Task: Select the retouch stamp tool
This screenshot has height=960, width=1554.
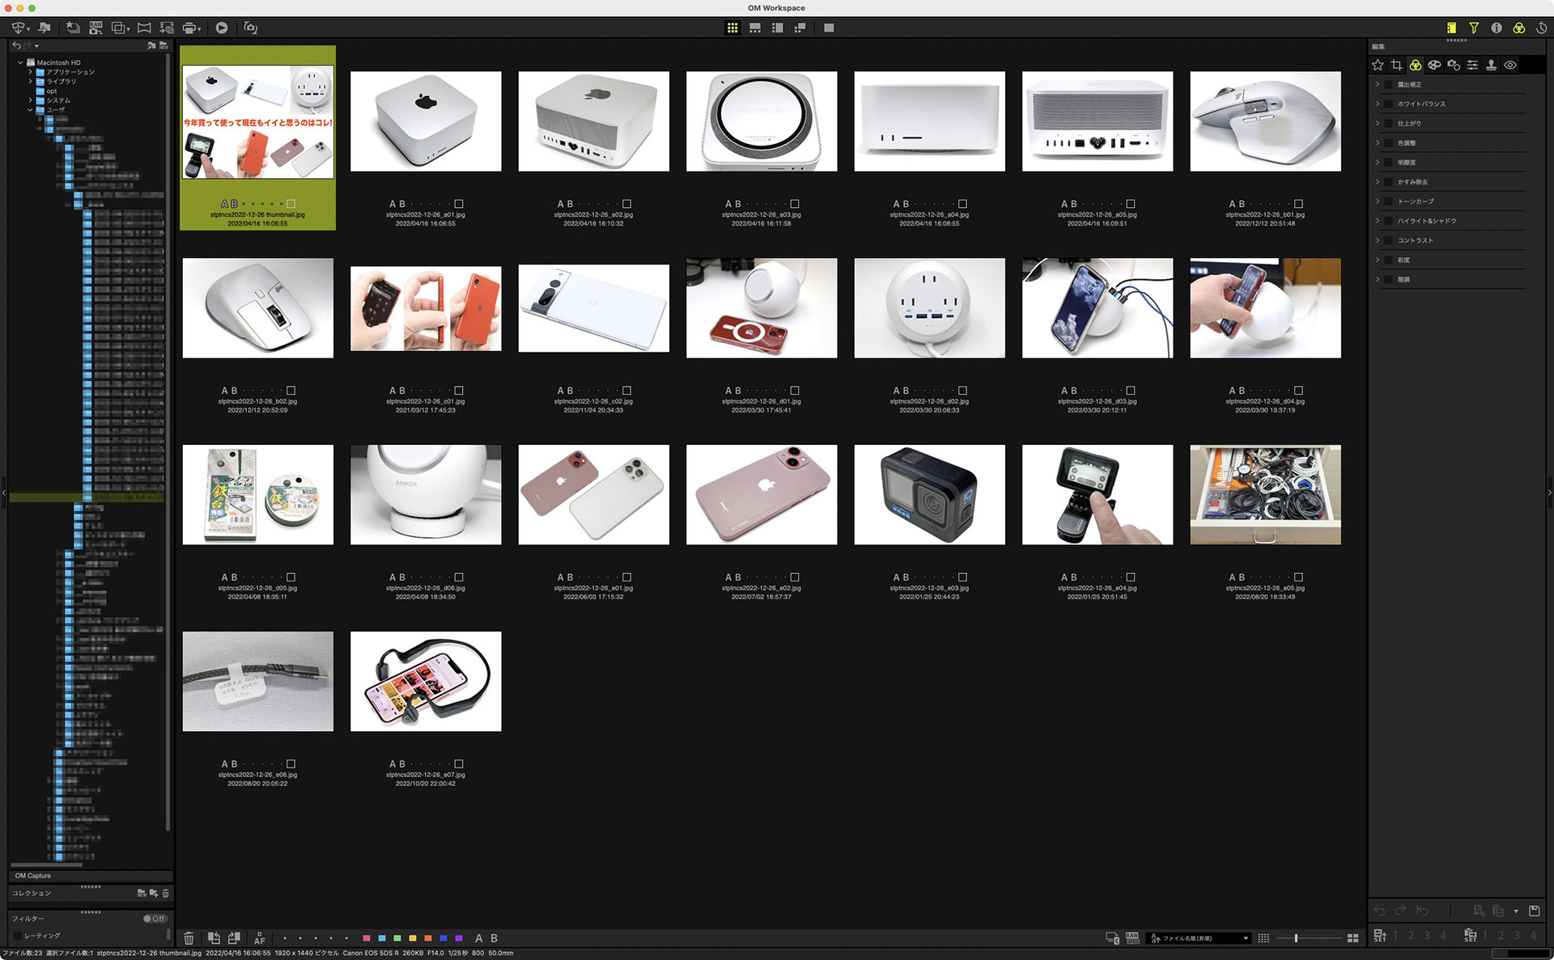Action: 1492,65
